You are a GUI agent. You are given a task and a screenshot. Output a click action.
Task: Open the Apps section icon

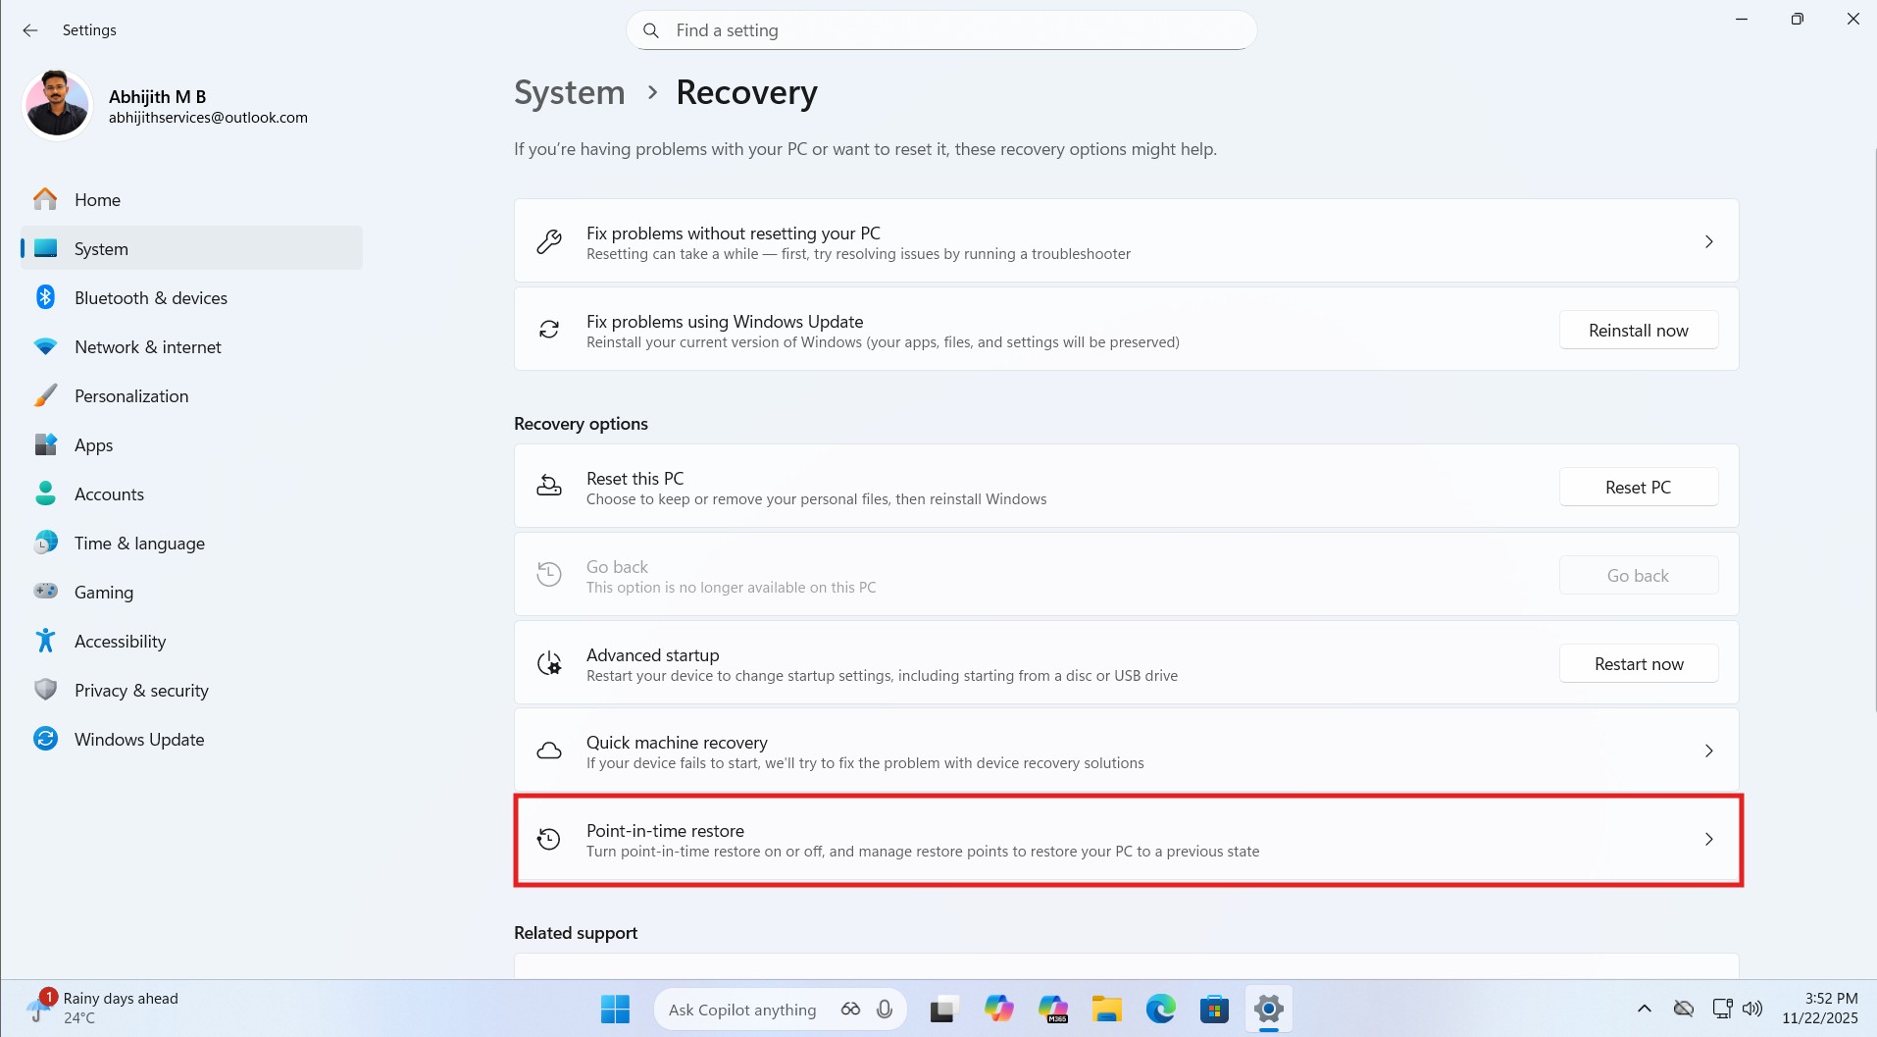45,444
